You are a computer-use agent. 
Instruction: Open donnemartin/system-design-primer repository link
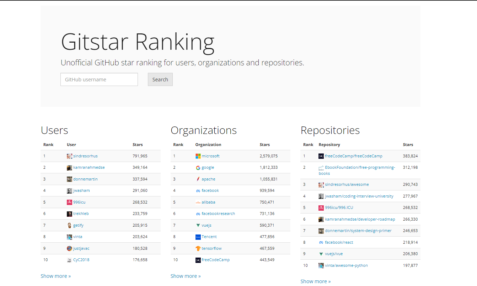[x=358, y=231]
